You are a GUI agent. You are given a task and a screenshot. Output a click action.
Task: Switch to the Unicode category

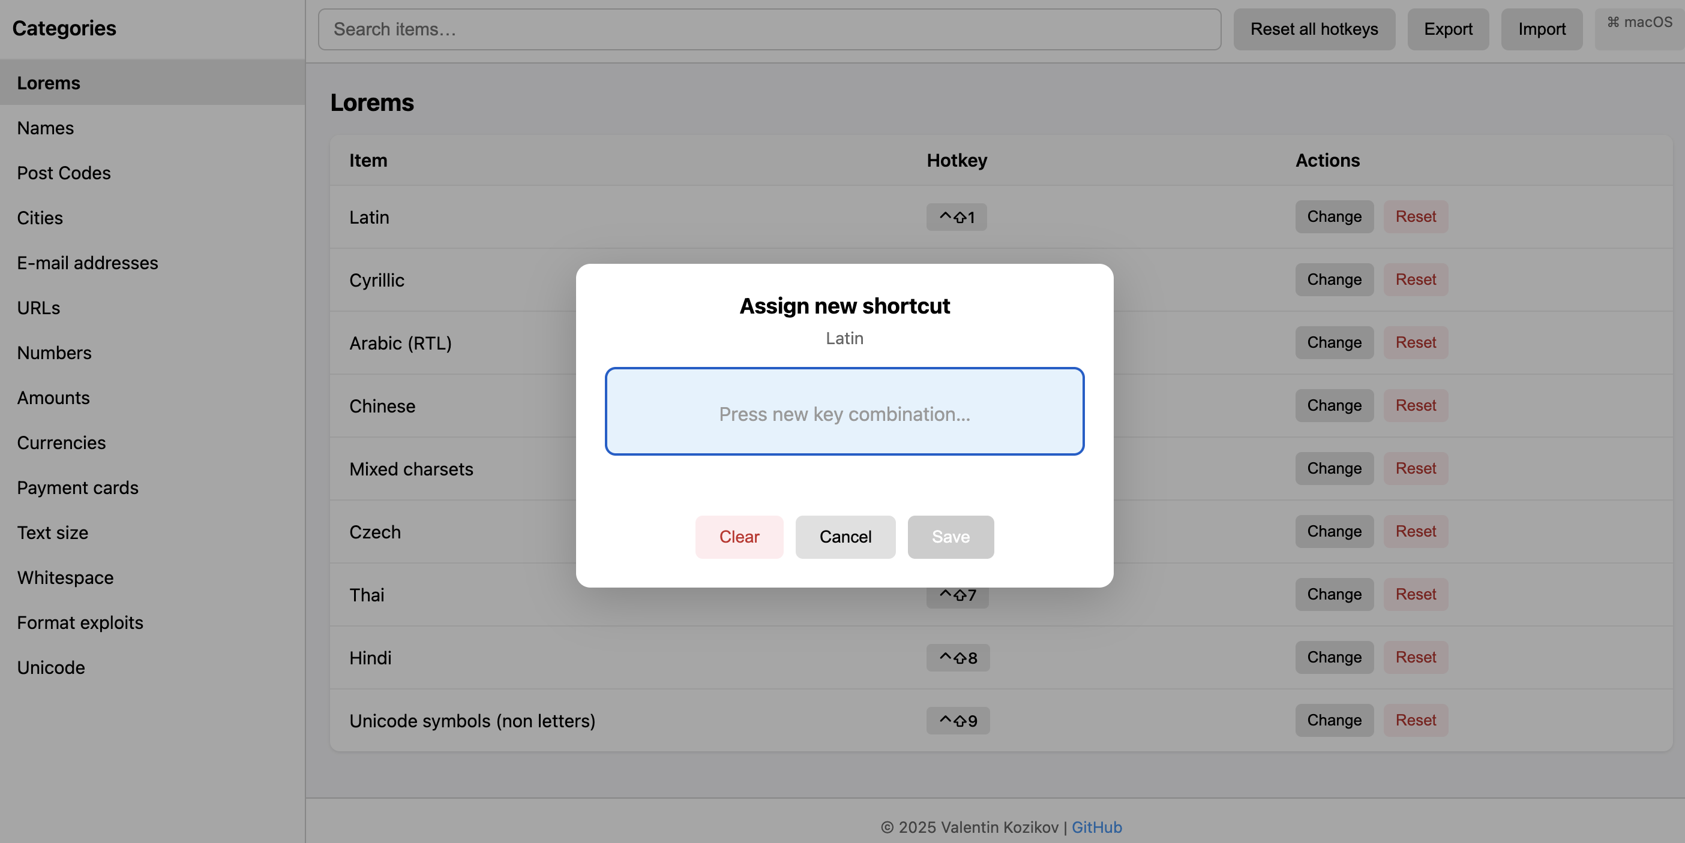tap(51, 667)
